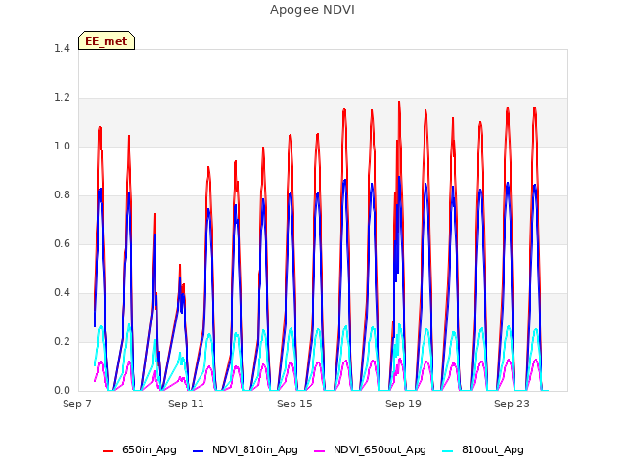Click the 0.8 y-axis label
The image size is (626, 469).
[62, 195]
